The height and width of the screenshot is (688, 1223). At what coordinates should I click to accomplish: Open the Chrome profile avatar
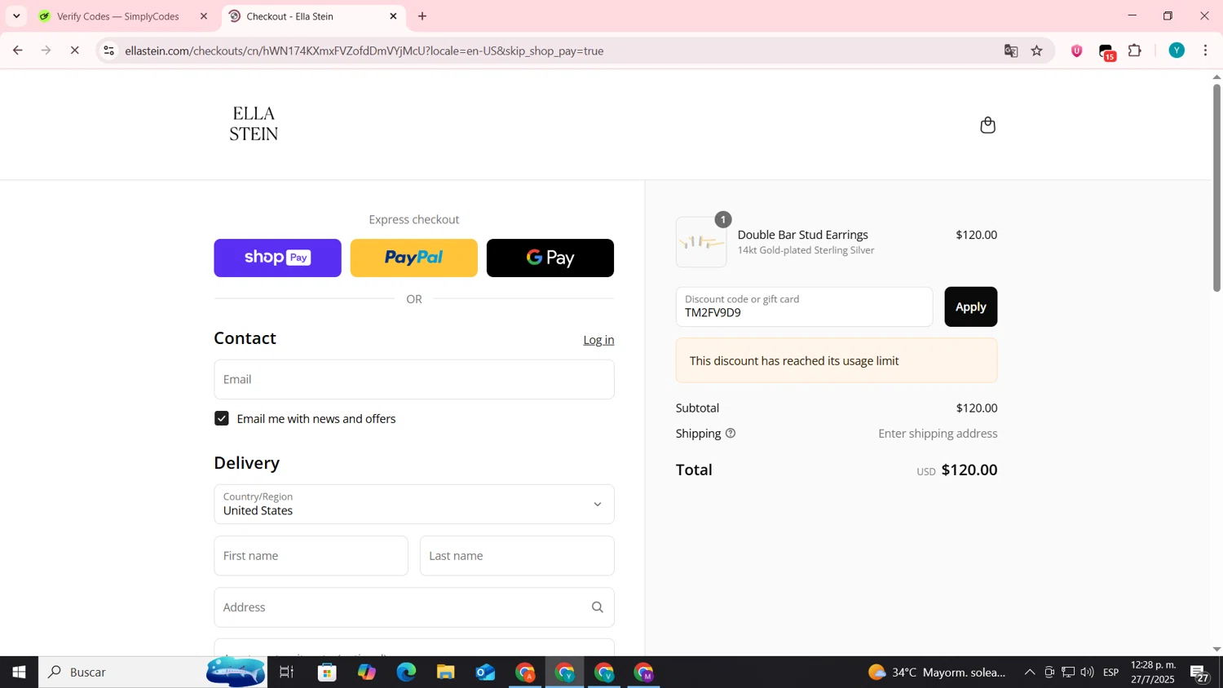[1177, 51]
